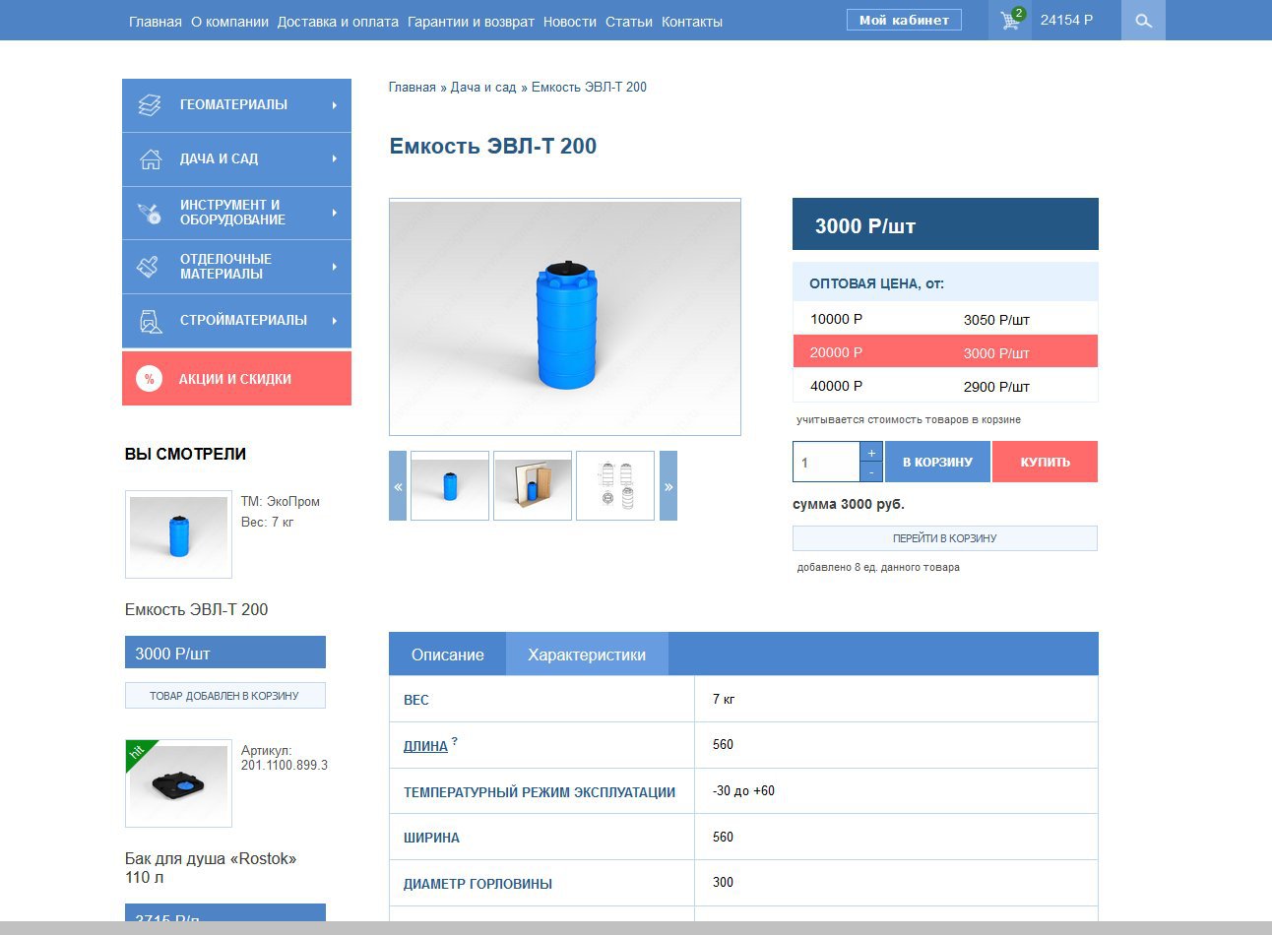1272x935 pixels.
Task: Click the layers icon next to ГЕОМАТЕРИАЛЫ
Action: click(149, 105)
